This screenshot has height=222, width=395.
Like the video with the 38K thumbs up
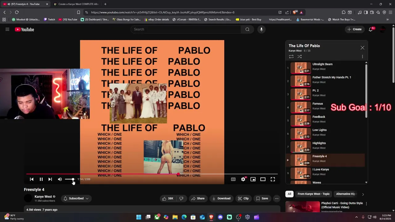pos(168,198)
